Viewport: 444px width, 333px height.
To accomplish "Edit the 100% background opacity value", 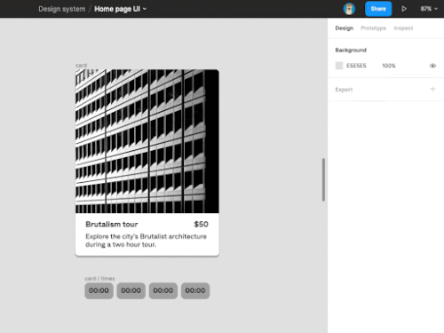I will (389, 66).
